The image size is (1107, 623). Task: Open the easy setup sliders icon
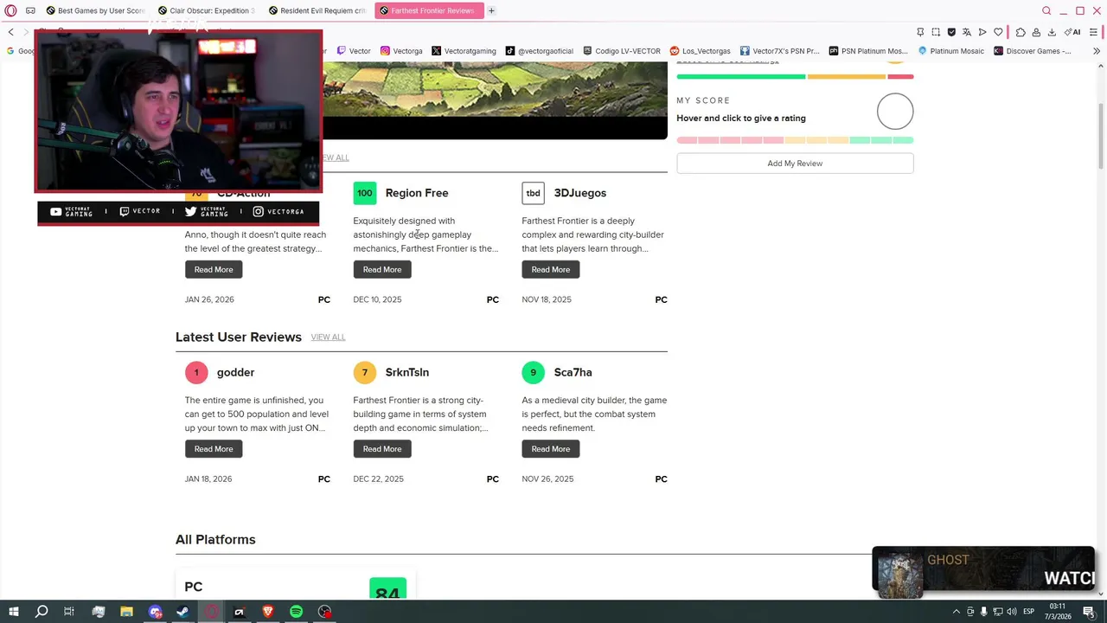click(x=1095, y=32)
